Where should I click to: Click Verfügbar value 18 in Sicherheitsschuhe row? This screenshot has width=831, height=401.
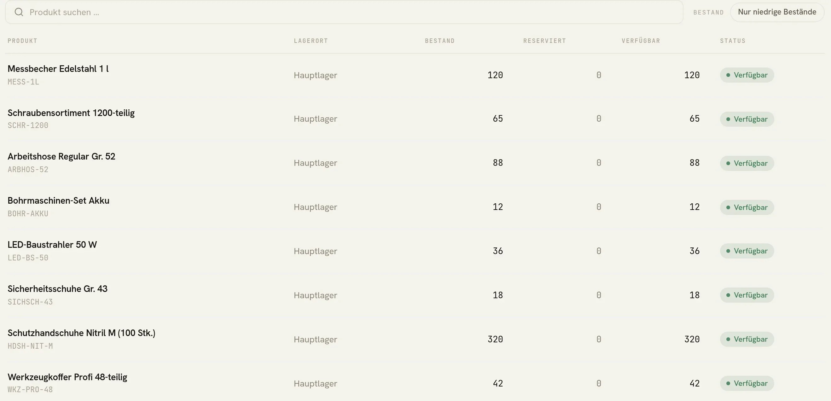click(x=694, y=295)
